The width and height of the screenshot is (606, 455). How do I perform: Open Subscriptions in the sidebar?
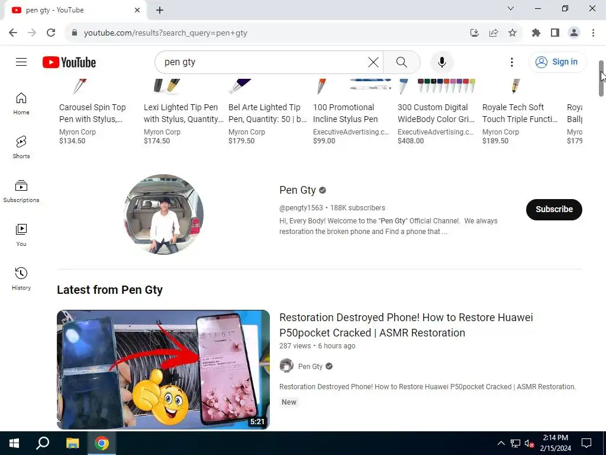click(x=21, y=191)
